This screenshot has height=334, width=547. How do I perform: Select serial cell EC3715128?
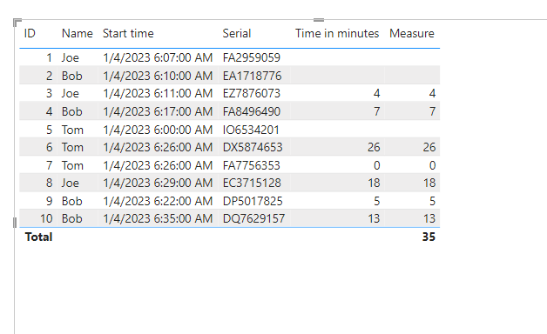[x=252, y=183]
